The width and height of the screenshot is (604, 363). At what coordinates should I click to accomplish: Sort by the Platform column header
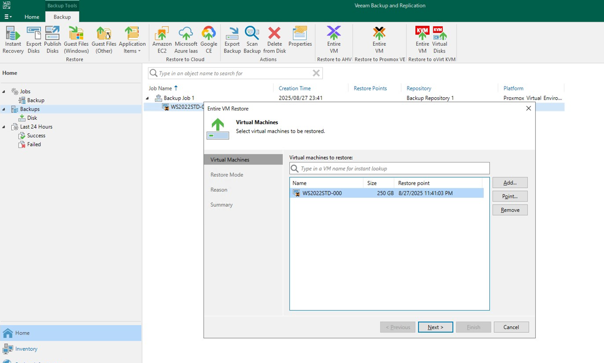coord(514,88)
